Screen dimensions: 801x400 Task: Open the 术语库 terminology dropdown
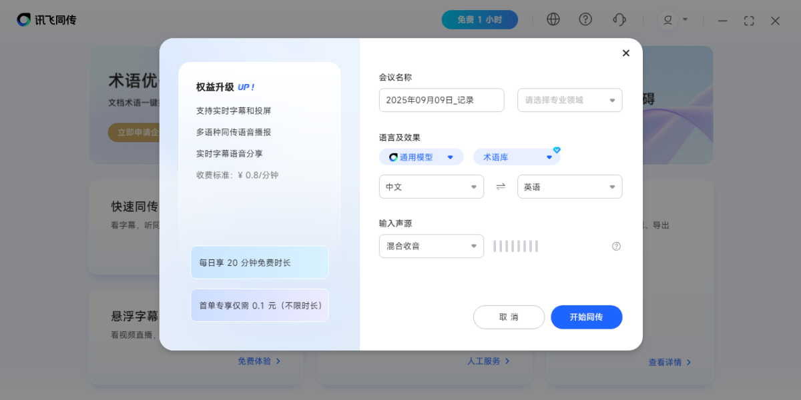pyautogui.click(x=517, y=157)
